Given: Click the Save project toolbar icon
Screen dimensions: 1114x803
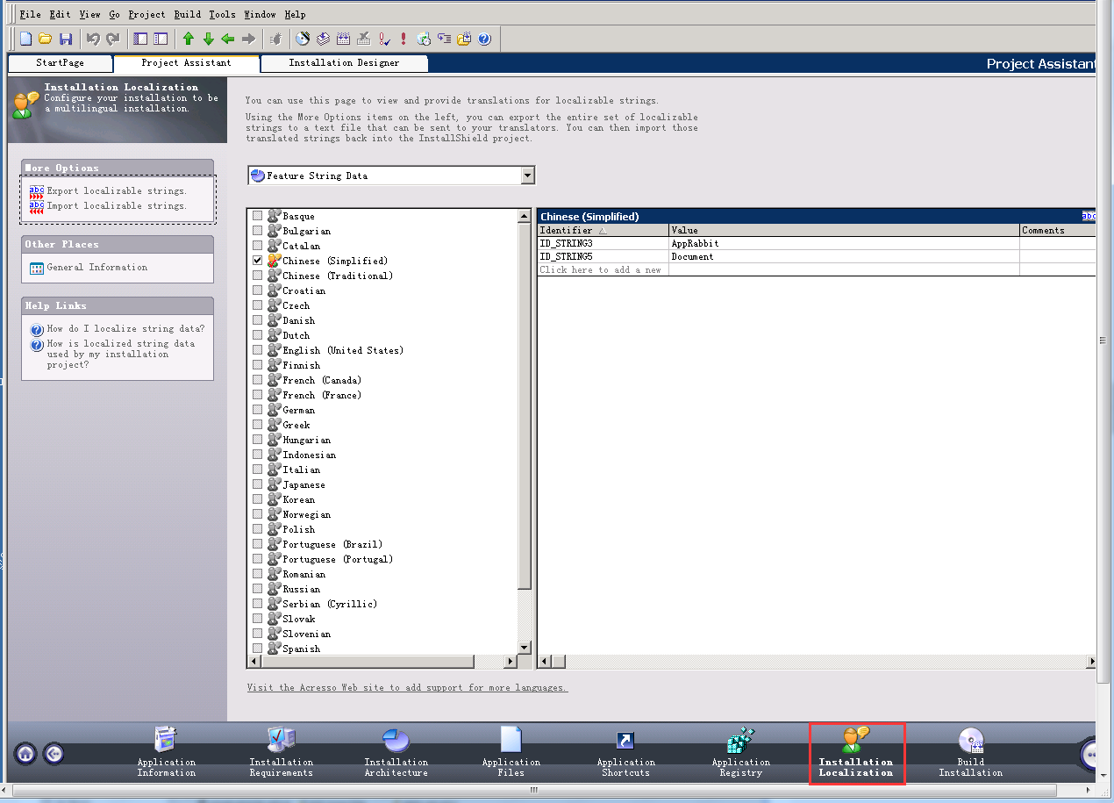Looking at the screenshot, I should pyautogui.click(x=66, y=39).
